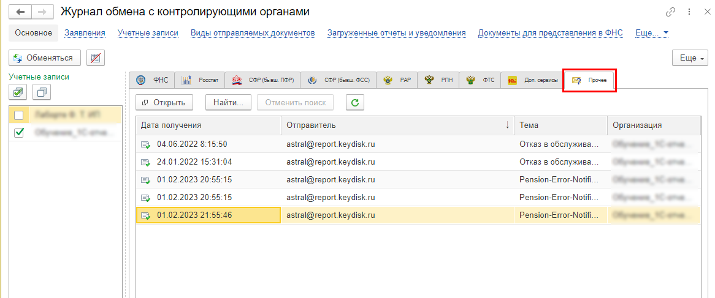Select the message row dated 04.06.2022 8:15:50

click(192, 144)
